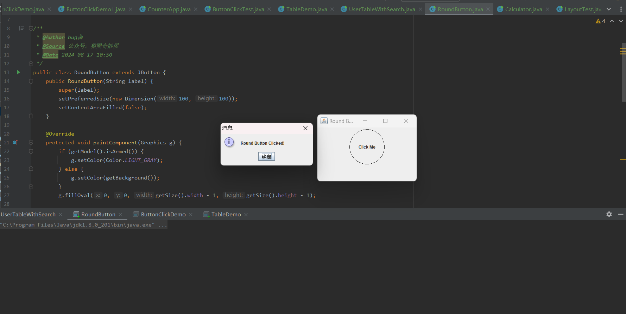Open the editor tabs more-options menu
Image resolution: width=626 pixels, height=314 pixels.
coord(621,9)
